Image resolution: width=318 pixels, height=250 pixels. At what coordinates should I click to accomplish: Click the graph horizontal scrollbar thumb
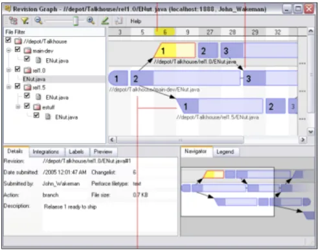pyautogui.click(x=180, y=140)
